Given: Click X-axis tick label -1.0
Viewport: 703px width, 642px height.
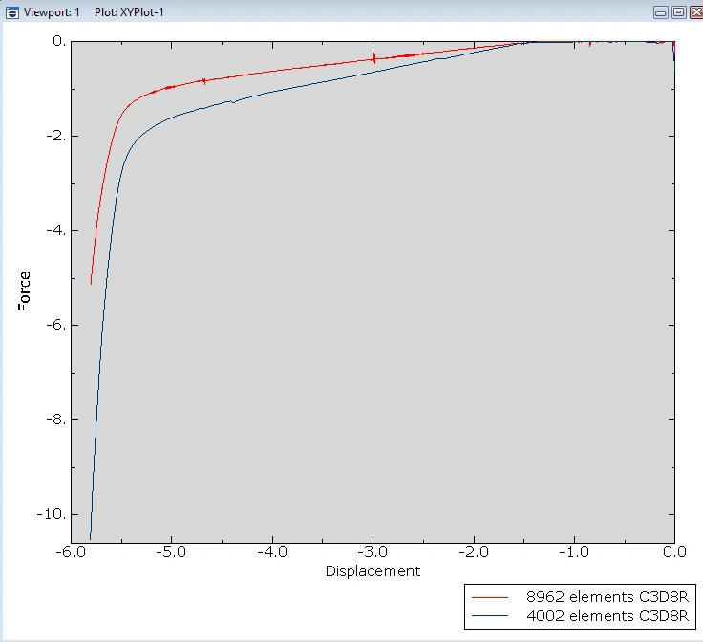Looking at the screenshot, I should click(574, 552).
